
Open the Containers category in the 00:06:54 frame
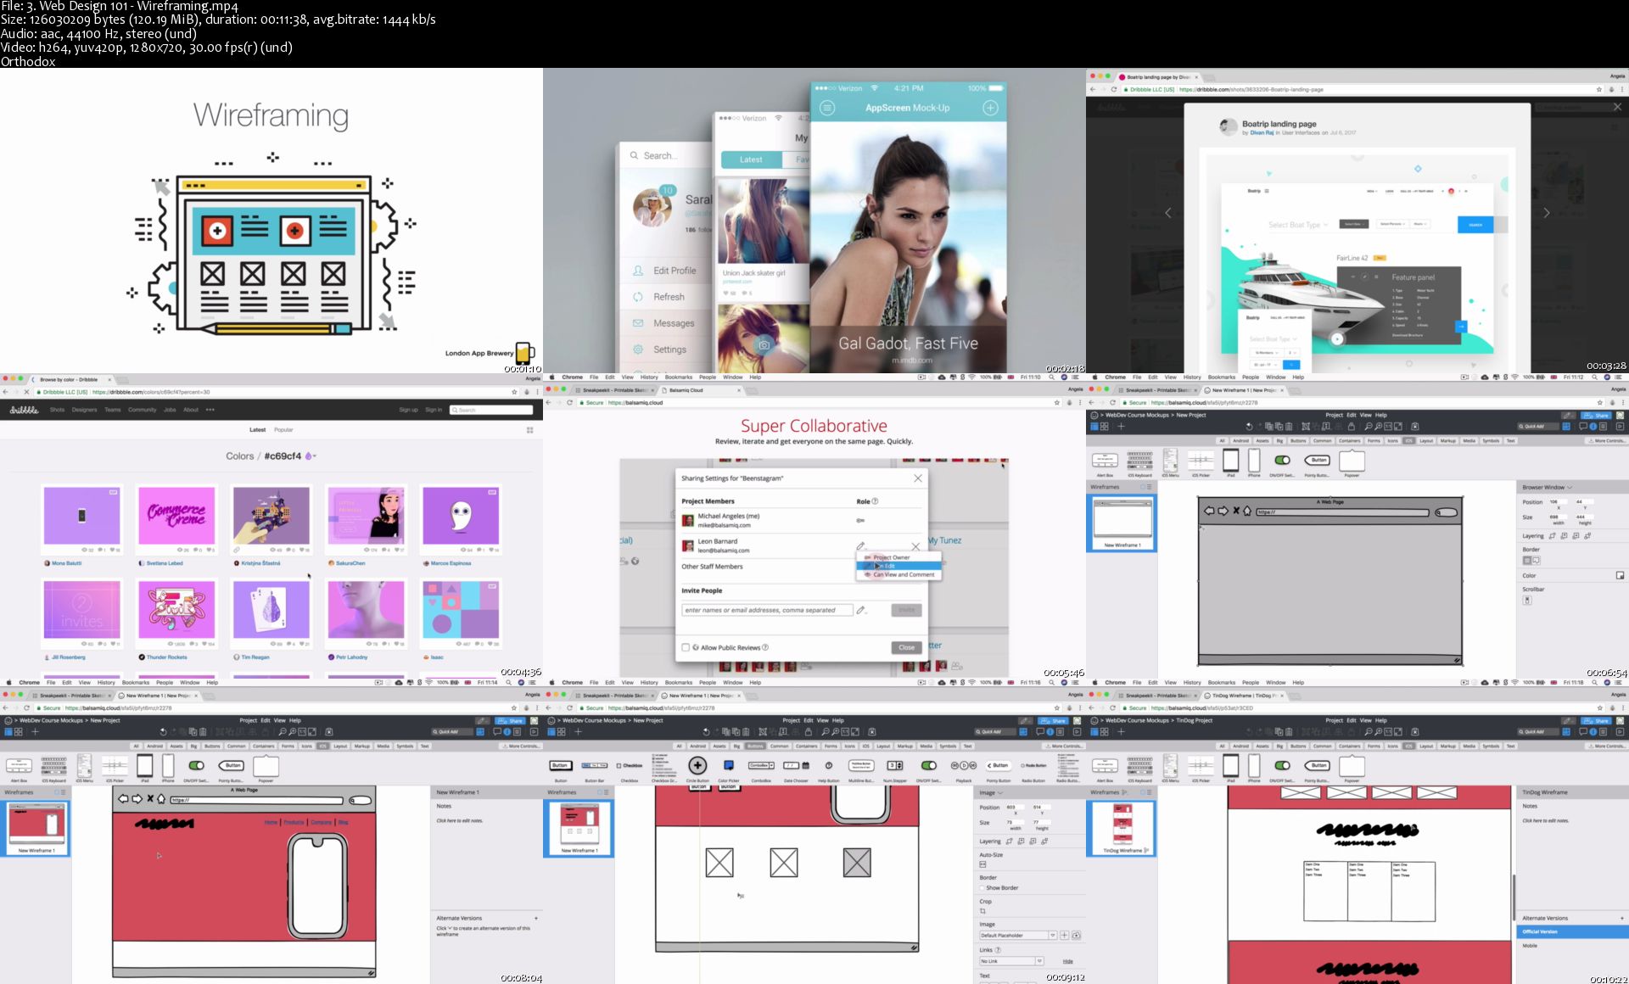(x=1350, y=440)
